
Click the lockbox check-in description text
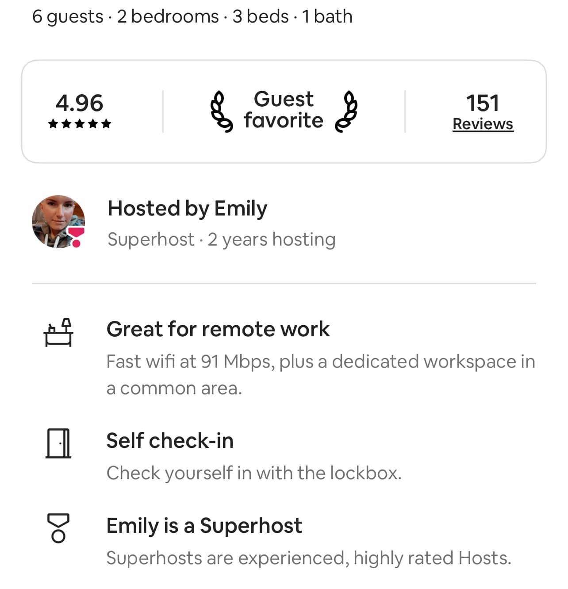point(254,473)
